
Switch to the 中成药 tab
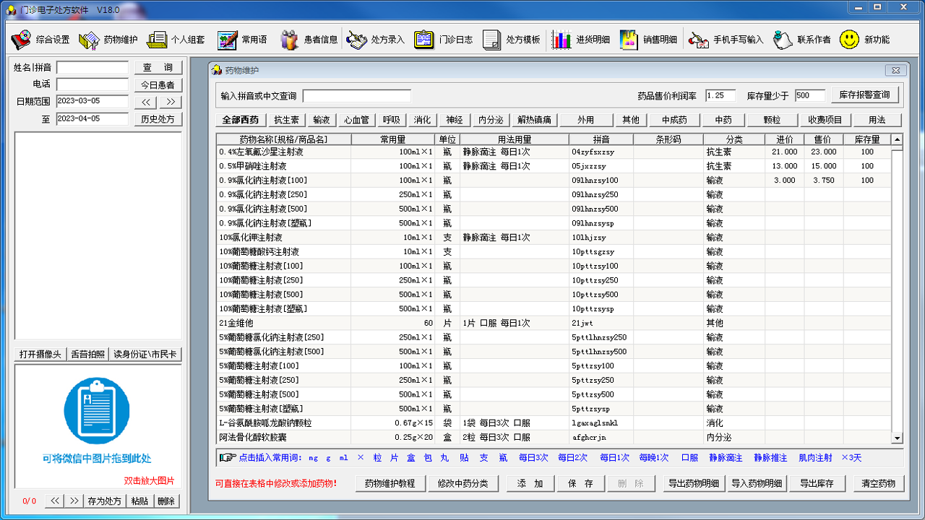click(674, 120)
